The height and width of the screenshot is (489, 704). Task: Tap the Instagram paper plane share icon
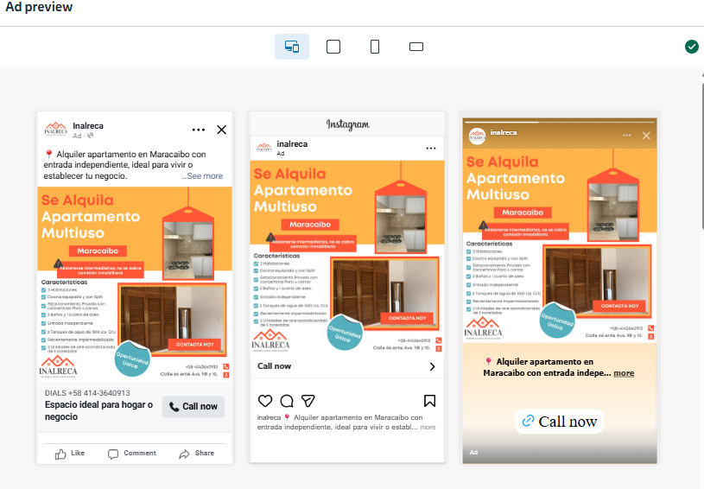tap(308, 401)
